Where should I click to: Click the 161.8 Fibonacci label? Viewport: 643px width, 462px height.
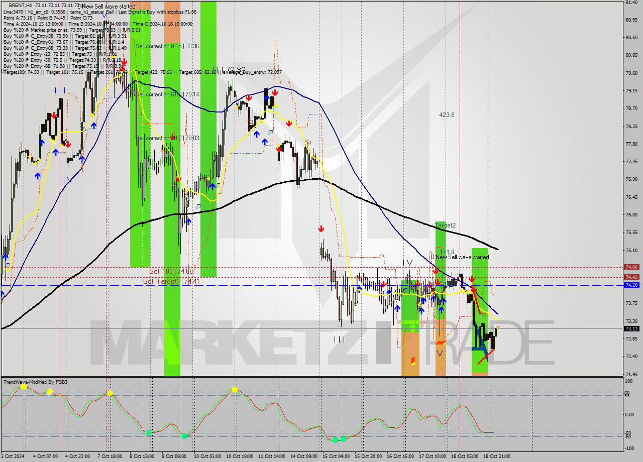coord(447,252)
